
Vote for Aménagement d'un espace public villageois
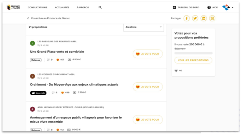pyautogui.click(x=148, y=120)
